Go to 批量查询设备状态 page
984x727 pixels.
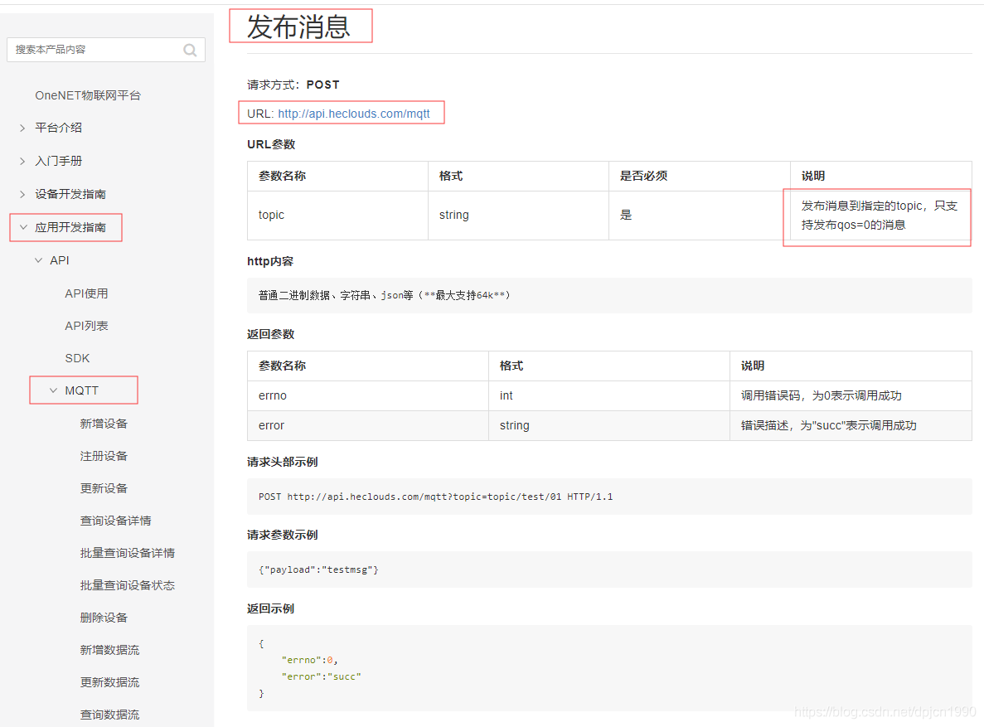coord(128,585)
